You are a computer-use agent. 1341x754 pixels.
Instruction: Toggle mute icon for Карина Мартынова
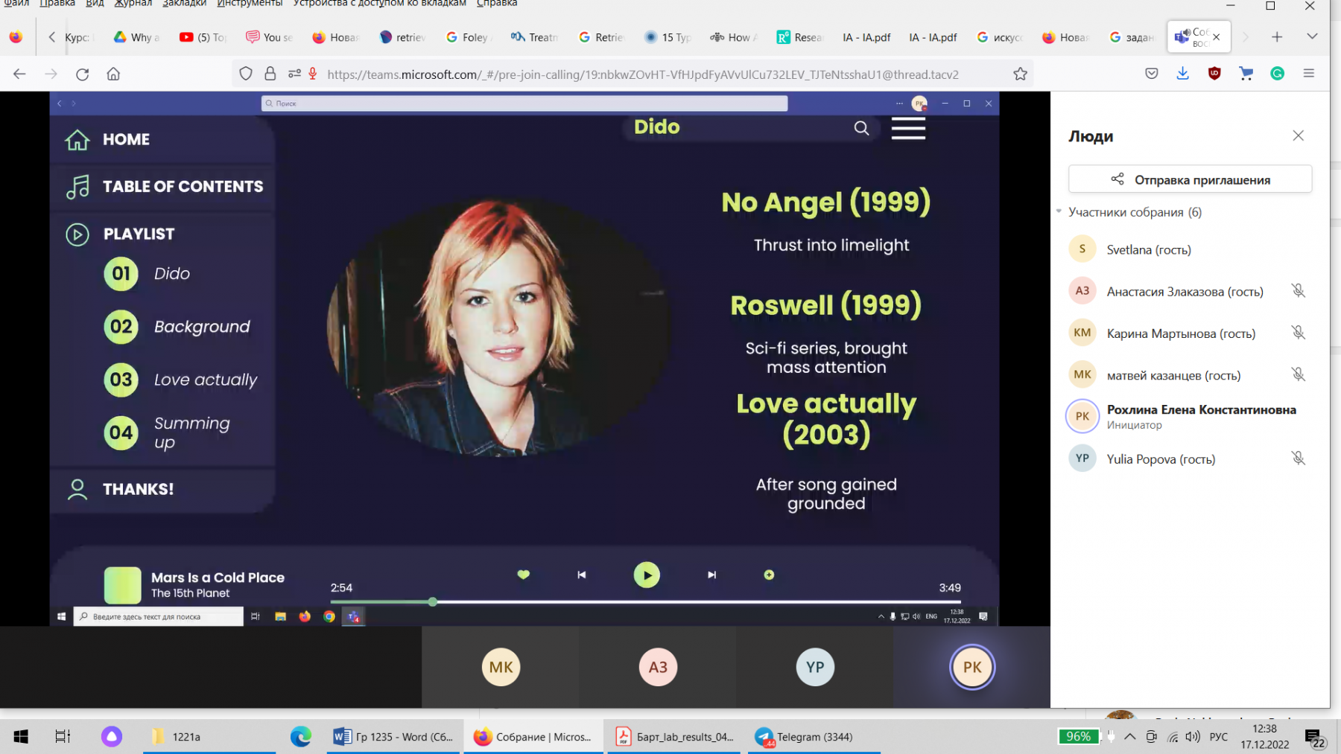(x=1299, y=333)
